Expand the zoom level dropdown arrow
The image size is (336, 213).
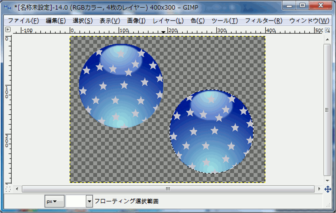(x=89, y=201)
